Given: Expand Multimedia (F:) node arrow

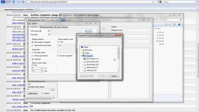Looking at the screenshot, I should pos(83,68).
